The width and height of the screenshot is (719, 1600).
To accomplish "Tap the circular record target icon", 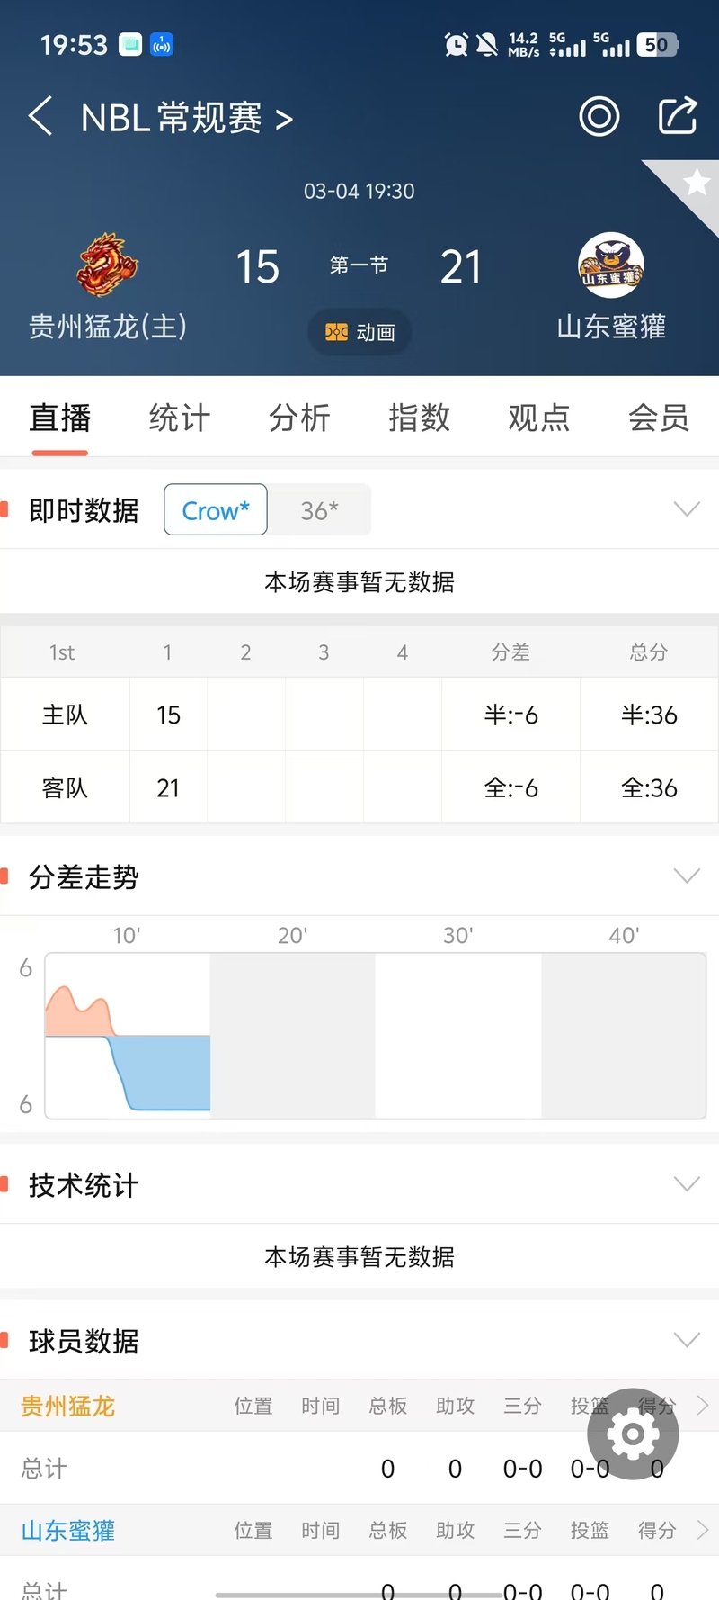I will point(599,116).
